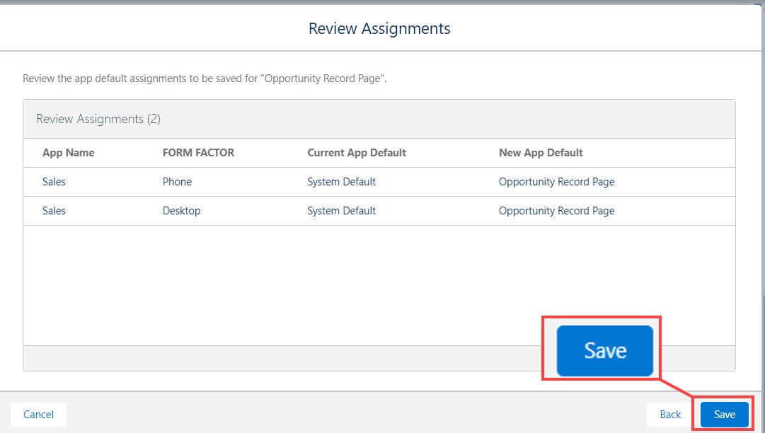Viewport: 765px width, 433px height.
Task: Click Opportunity Record Page in the Phone row
Action: 557,181
